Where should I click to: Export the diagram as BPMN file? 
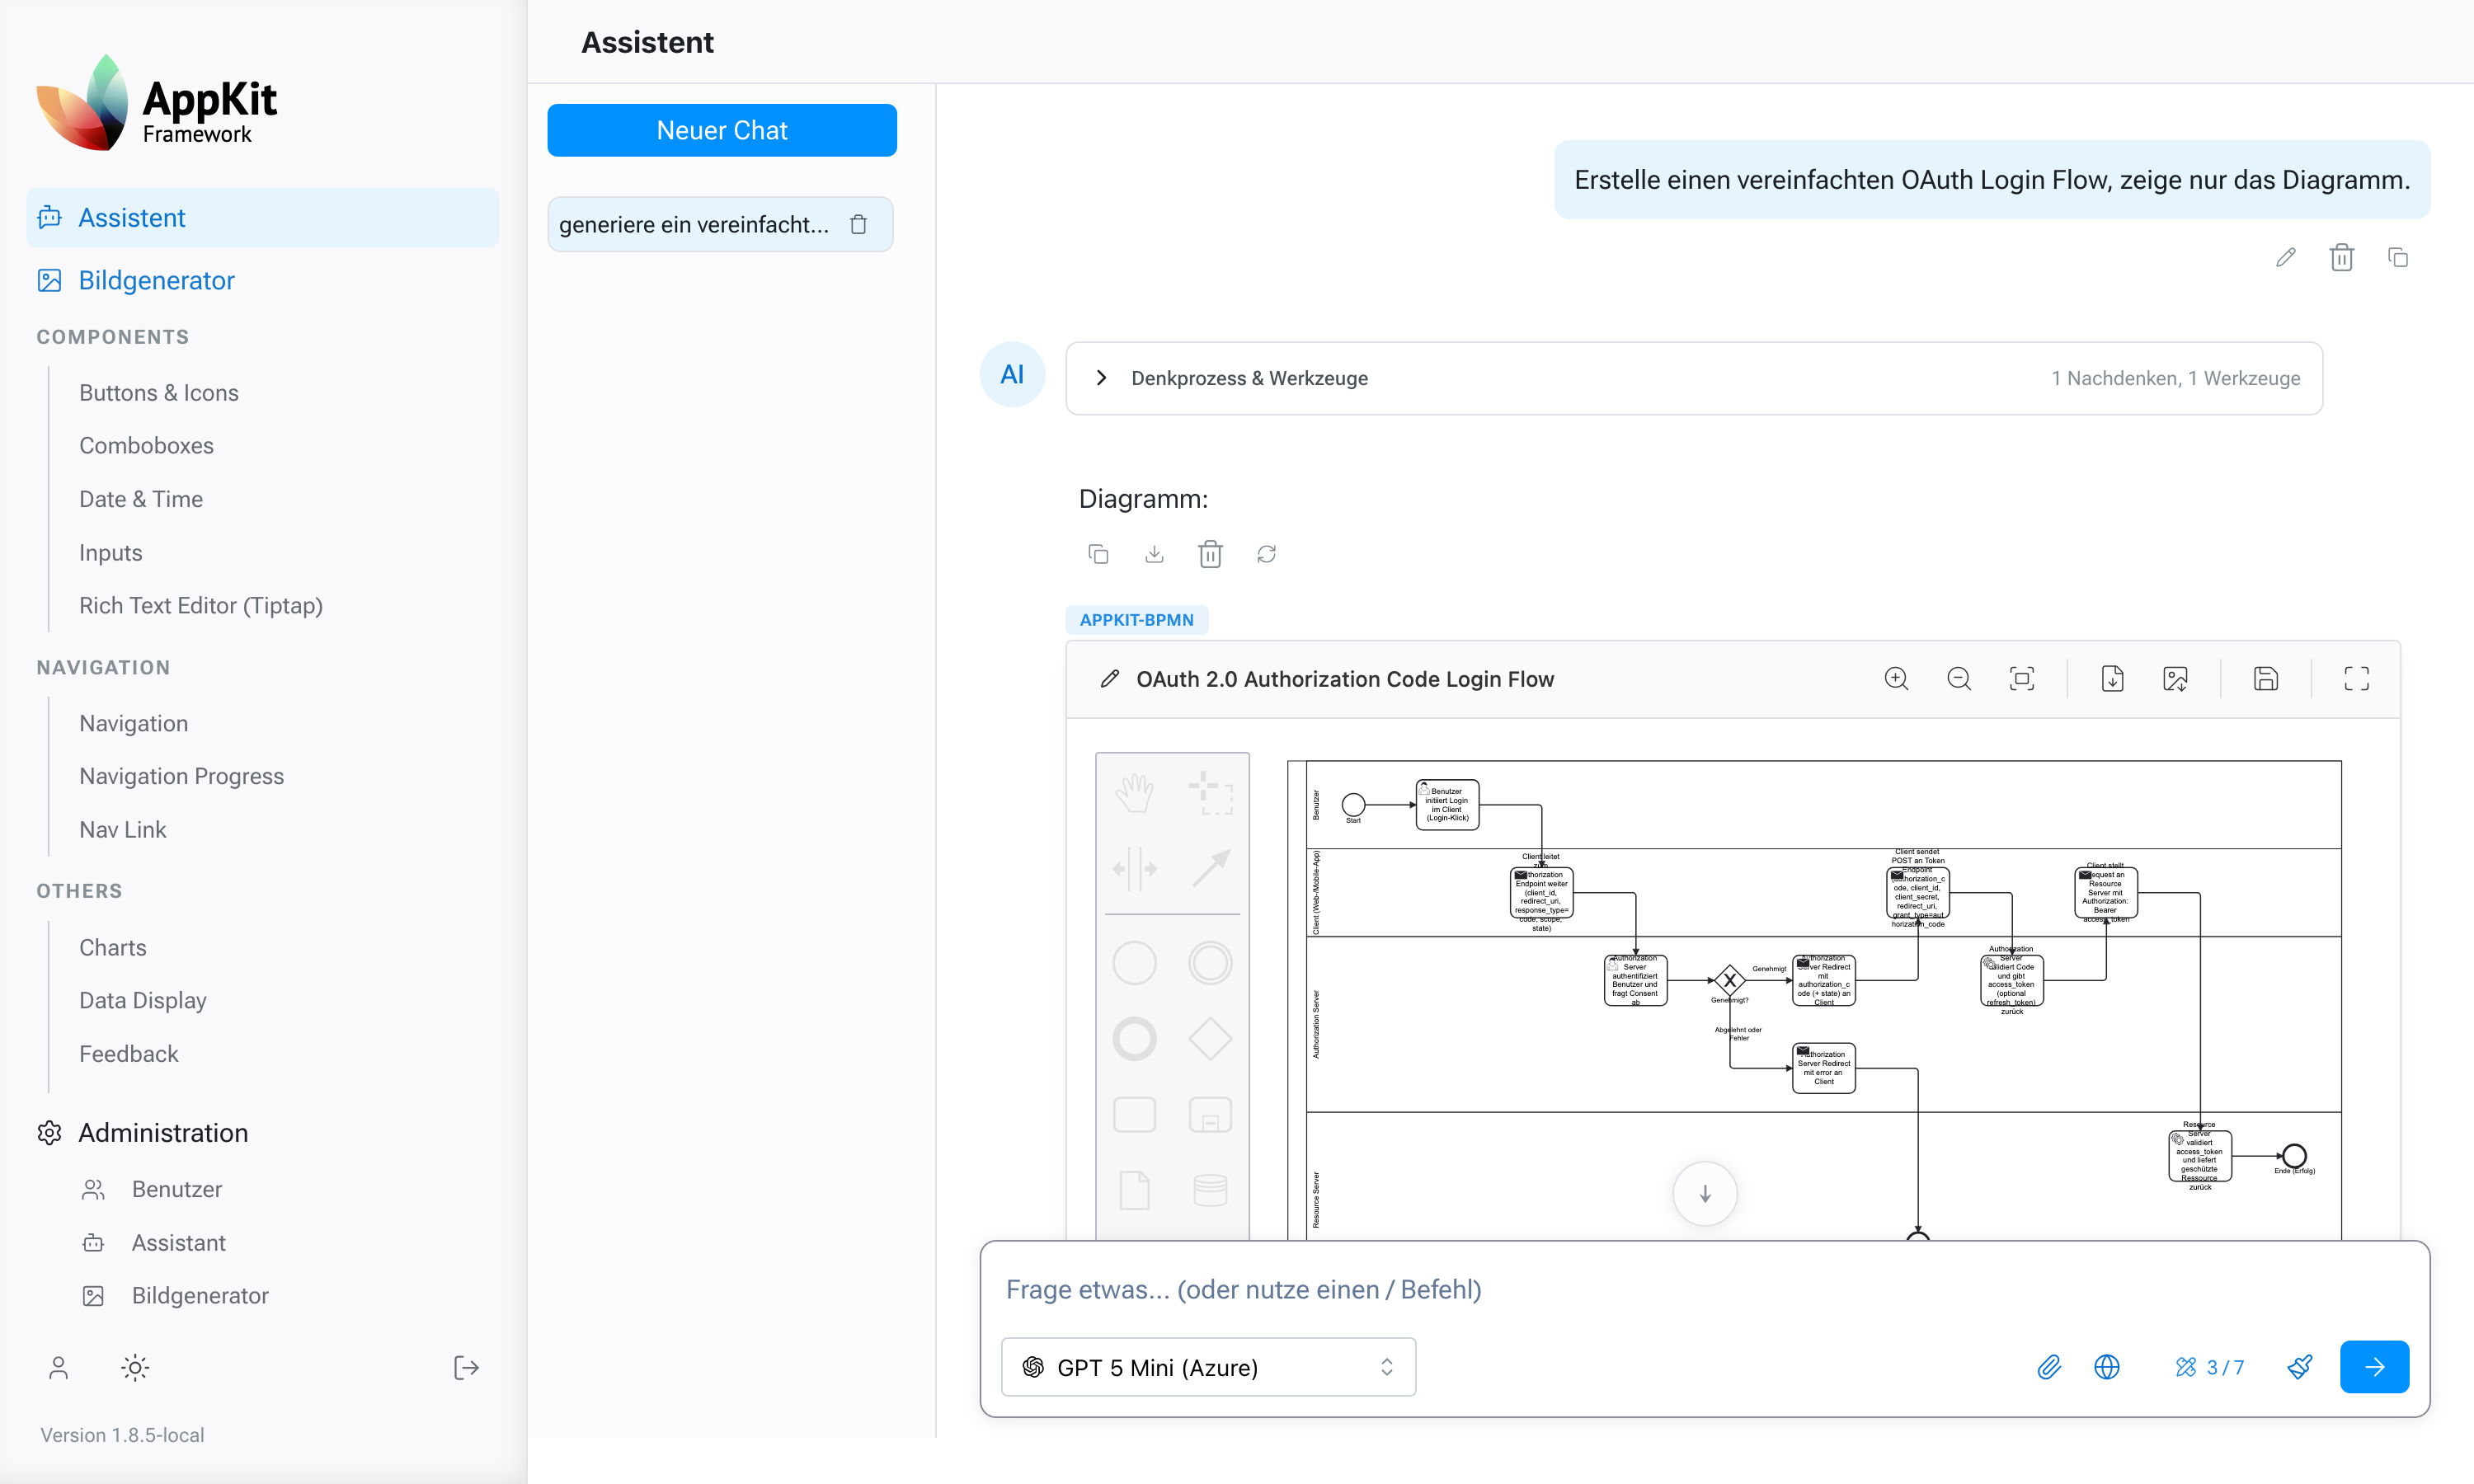[2112, 679]
